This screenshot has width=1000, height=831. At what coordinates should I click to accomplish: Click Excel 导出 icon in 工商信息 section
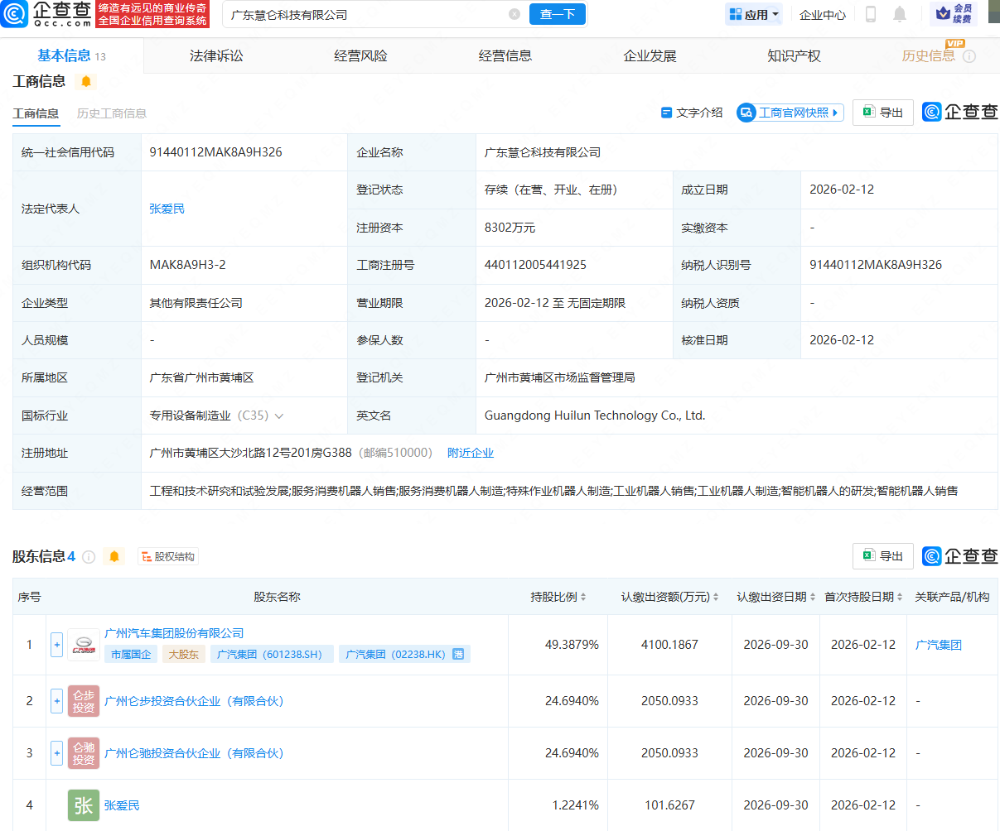coord(882,112)
